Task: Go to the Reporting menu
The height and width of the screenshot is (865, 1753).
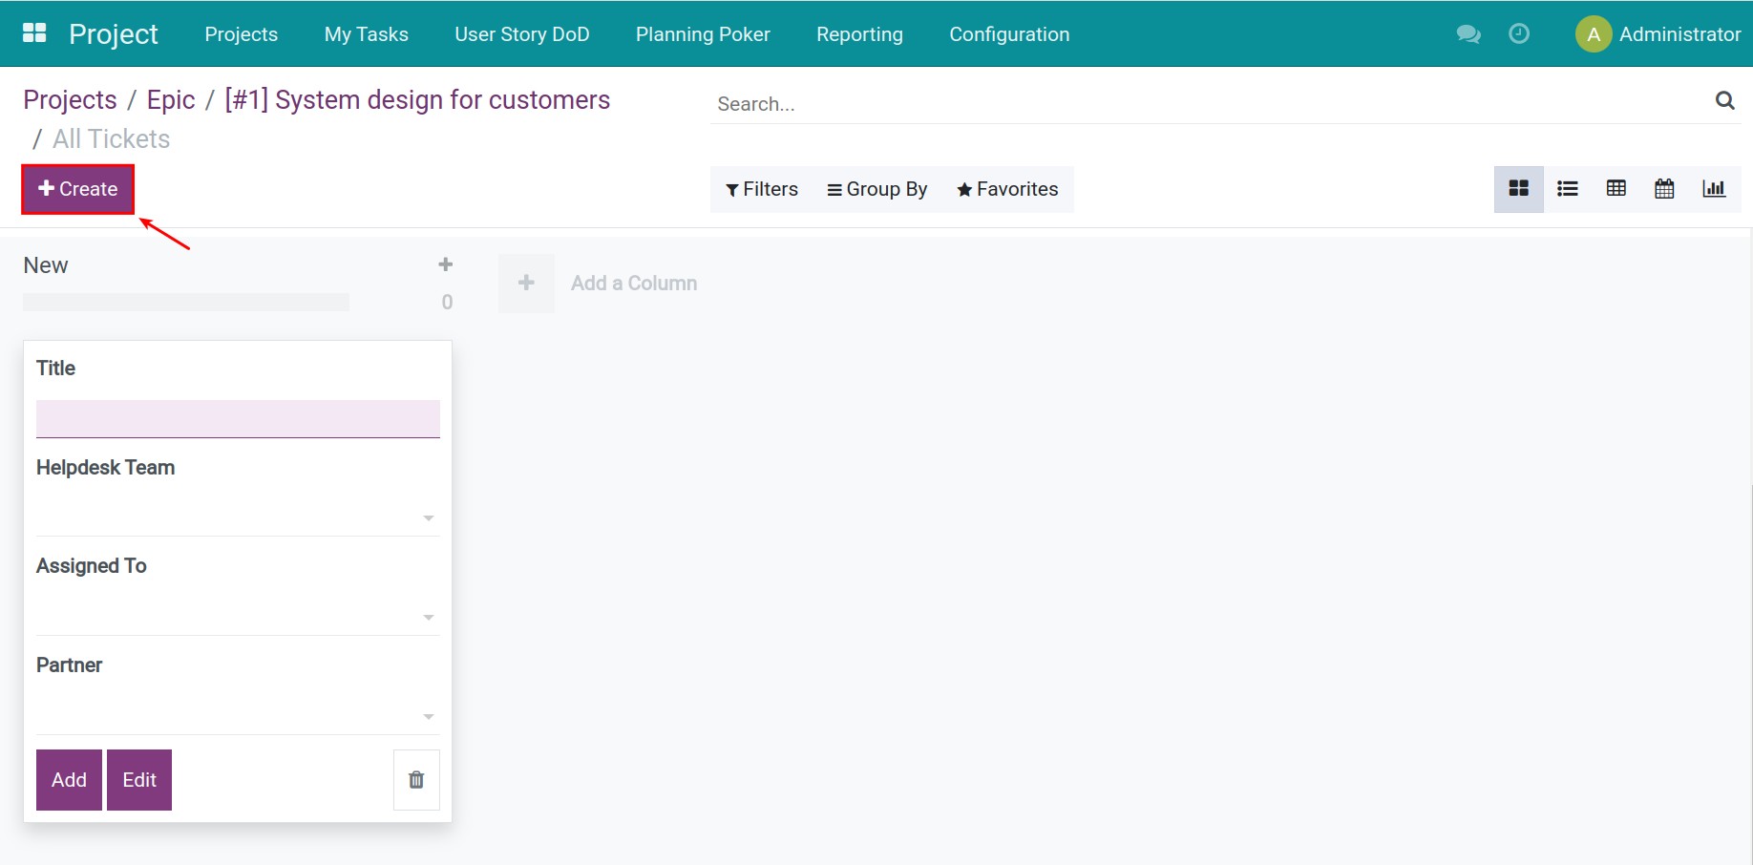Action: tap(858, 33)
